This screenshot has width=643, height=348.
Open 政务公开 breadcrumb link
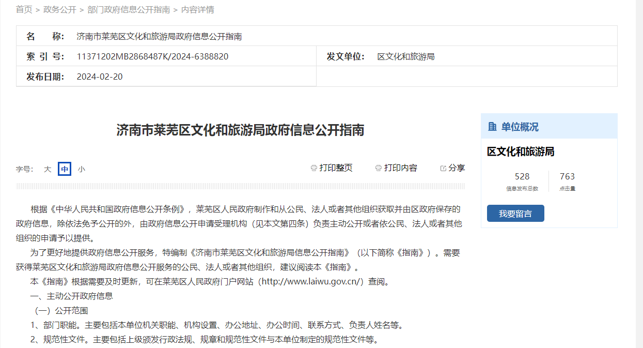click(60, 9)
